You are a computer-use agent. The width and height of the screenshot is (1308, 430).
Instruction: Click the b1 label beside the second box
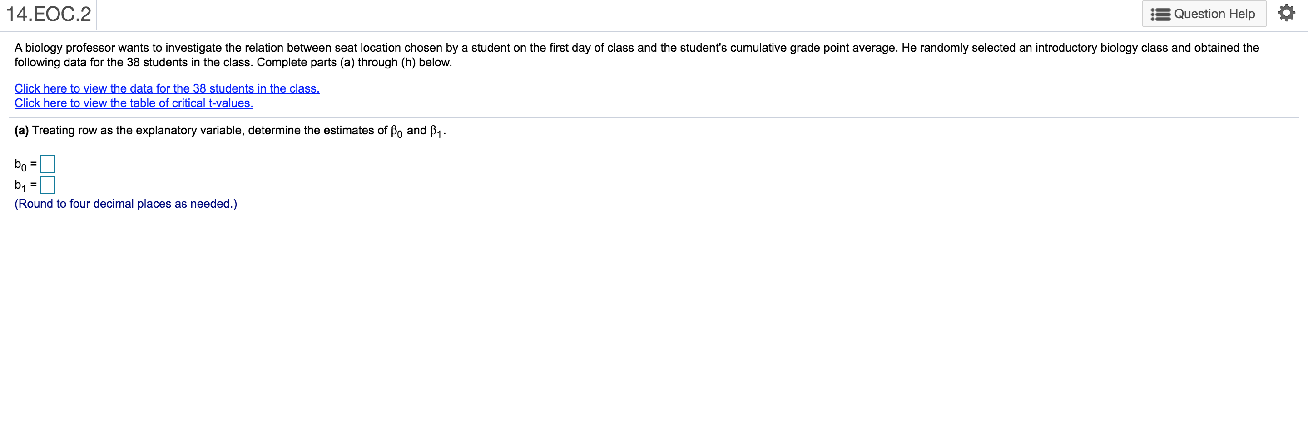point(20,186)
